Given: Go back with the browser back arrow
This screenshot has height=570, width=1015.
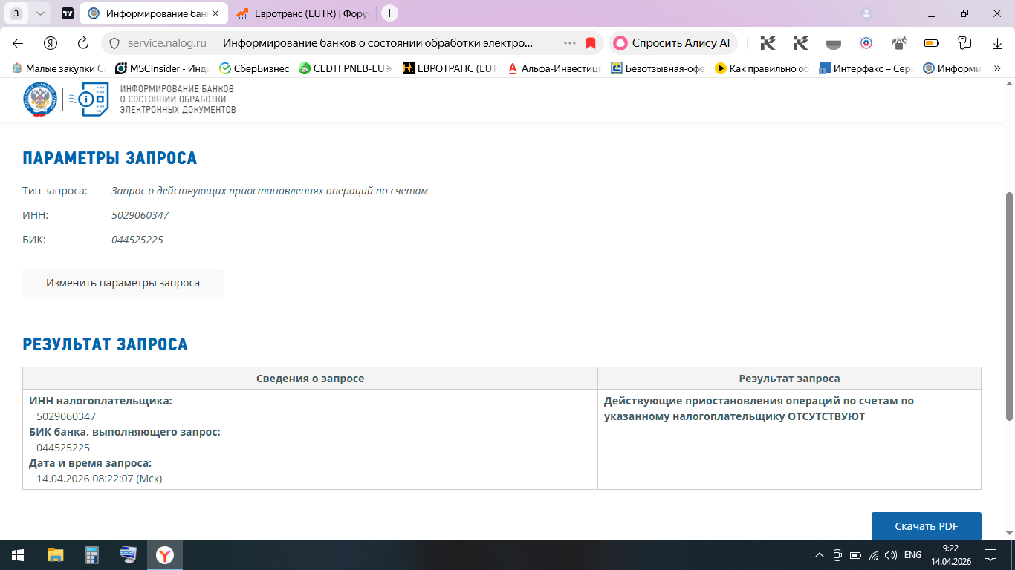Looking at the screenshot, I should (x=18, y=43).
